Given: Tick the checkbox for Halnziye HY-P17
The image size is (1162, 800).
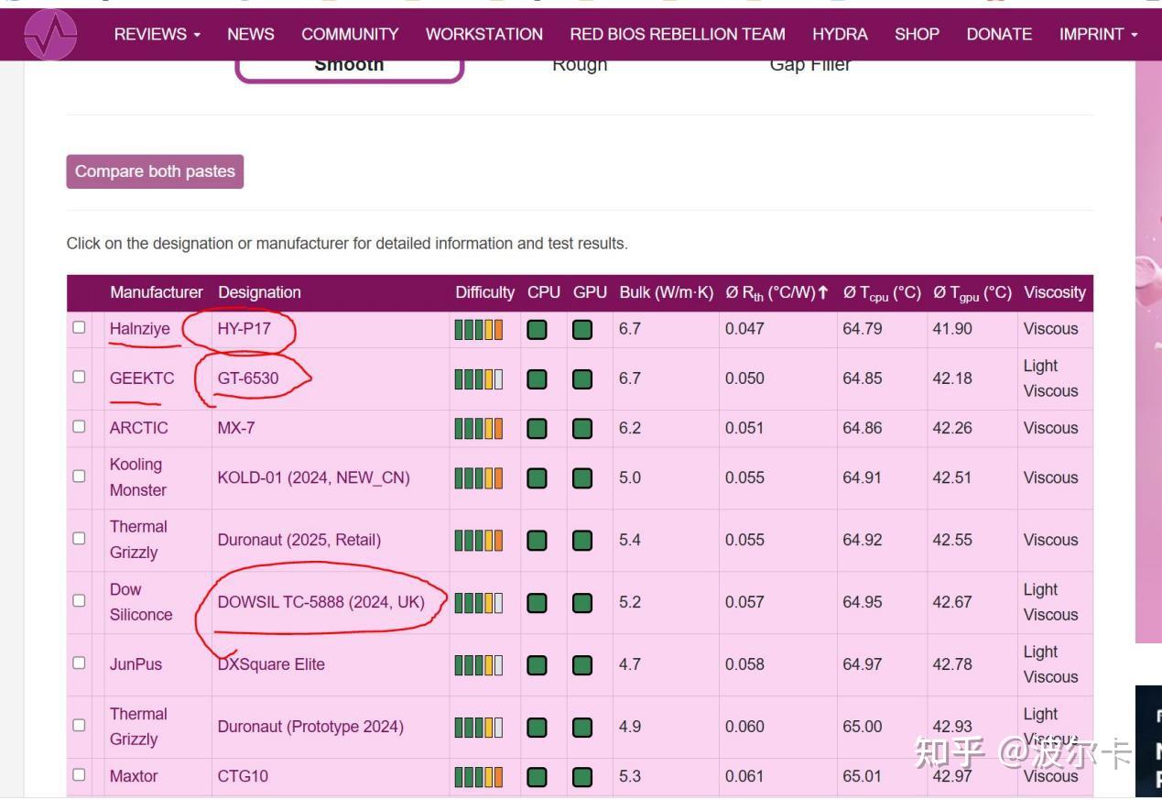Looking at the screenshot, I should point(79,327).
